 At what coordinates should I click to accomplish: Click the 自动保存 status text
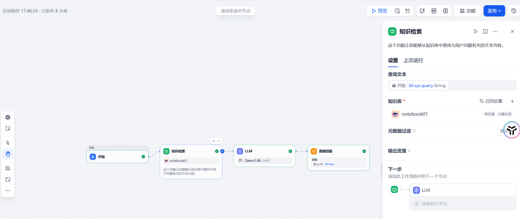[35, 11]
